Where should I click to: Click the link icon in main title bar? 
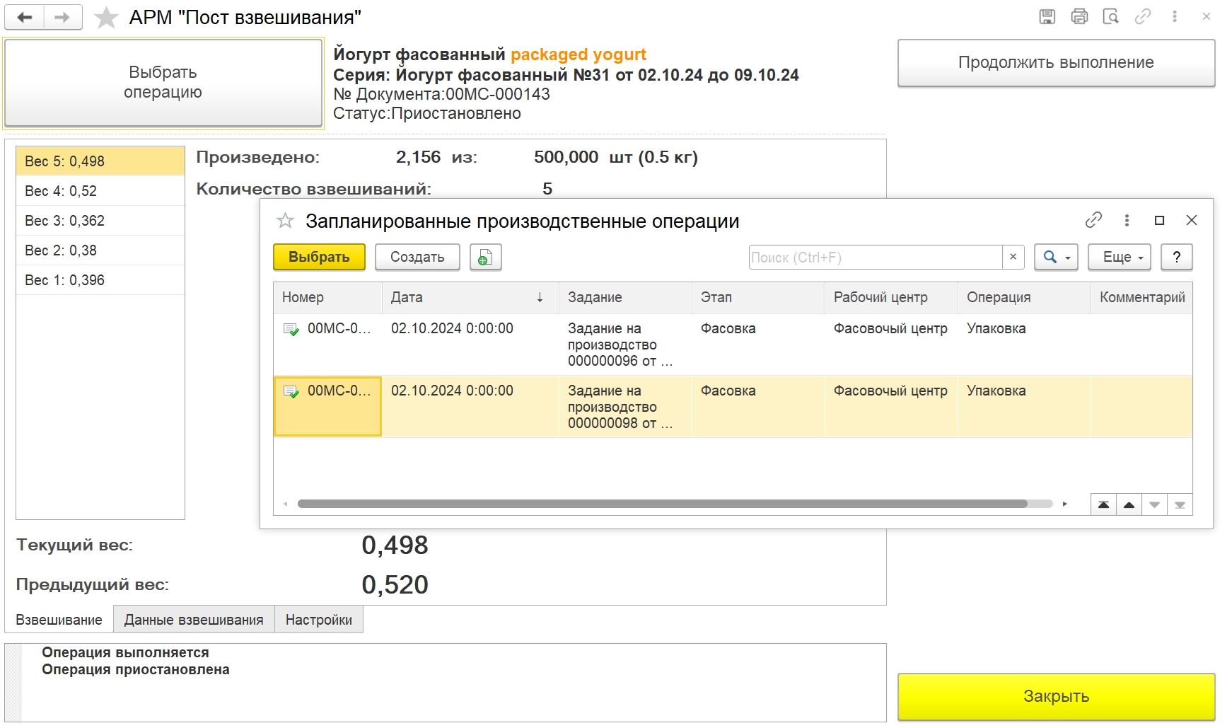(1143, 17)
